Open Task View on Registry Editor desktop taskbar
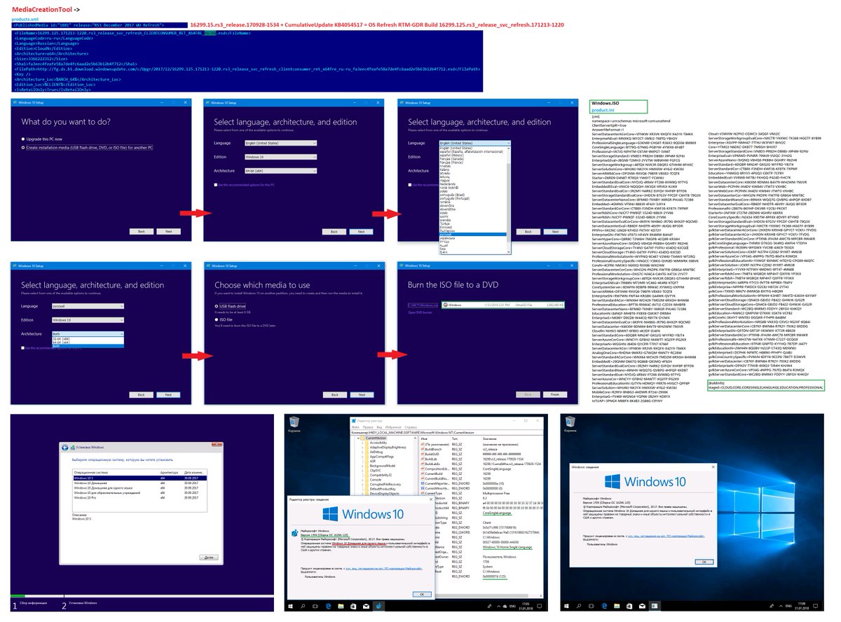Screen dimensions: 841x622 point(315,606)
